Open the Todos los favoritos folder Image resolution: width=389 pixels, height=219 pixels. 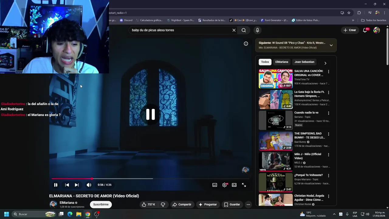pos(374,20)
